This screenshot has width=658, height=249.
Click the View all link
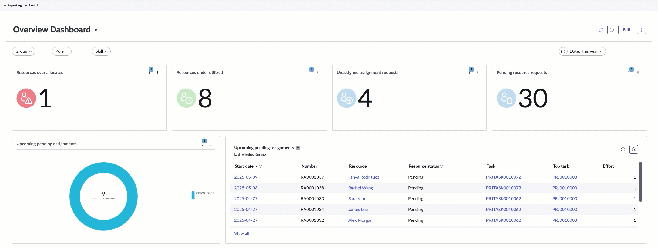(241, 234)
